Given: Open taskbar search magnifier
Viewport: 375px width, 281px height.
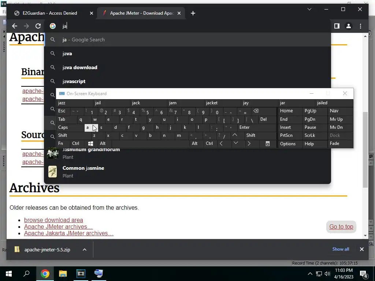Looking at the screenshot, I should 26,273.
